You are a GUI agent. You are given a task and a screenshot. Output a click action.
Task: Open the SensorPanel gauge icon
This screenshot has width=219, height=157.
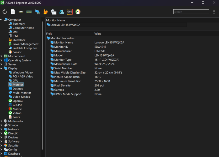(x=78, y=12)
